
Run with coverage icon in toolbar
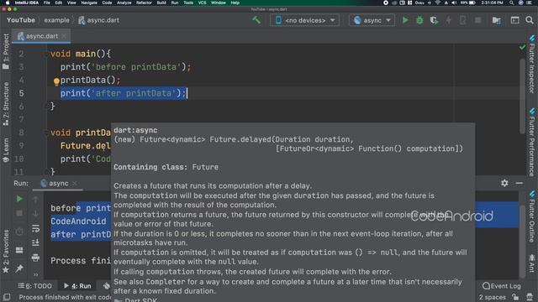[x=434, y=20]
